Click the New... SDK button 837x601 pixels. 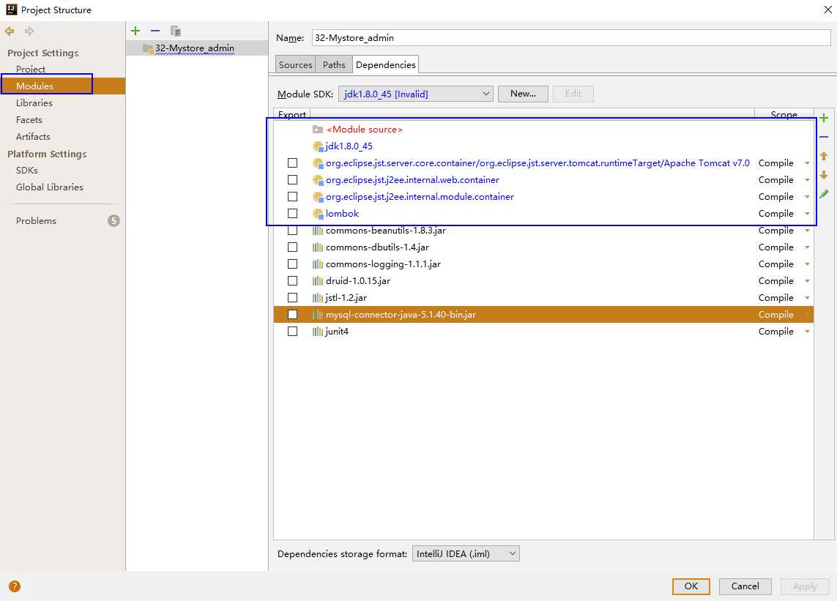523,94
